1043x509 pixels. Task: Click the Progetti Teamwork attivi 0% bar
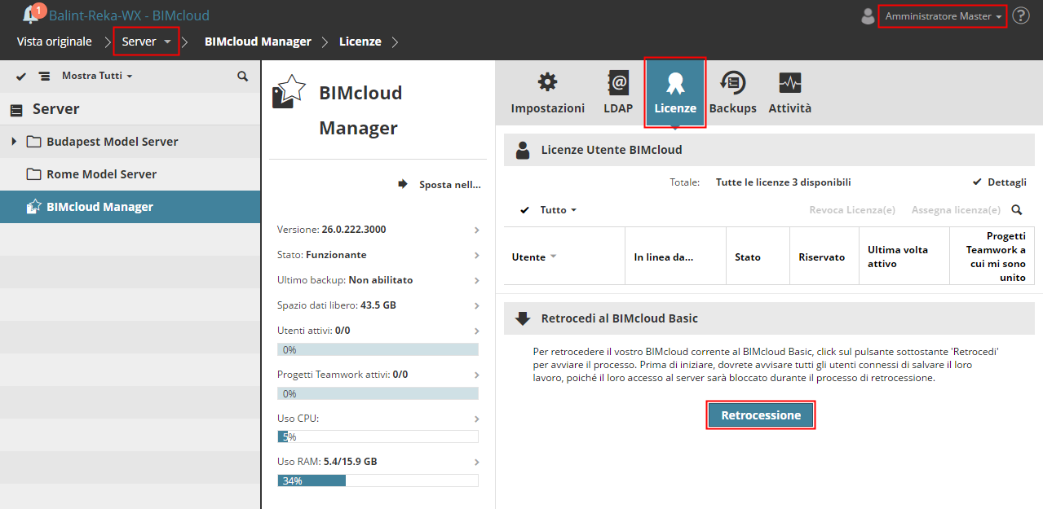click(x=378, y=393)
